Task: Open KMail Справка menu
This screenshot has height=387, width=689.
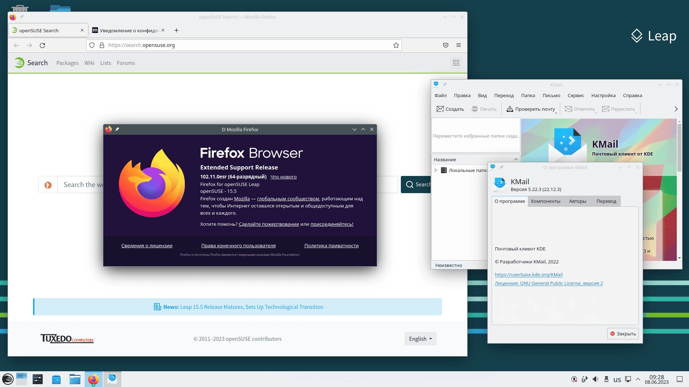Action: coord(633,95)
